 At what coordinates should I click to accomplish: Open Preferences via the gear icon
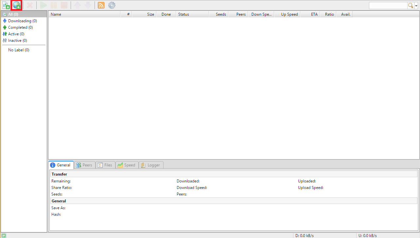pyautogui.click(x=112, y=5)
